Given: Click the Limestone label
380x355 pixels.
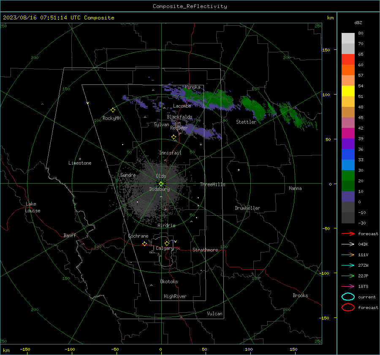Looking at the screenshot, I should pos(80,163).
